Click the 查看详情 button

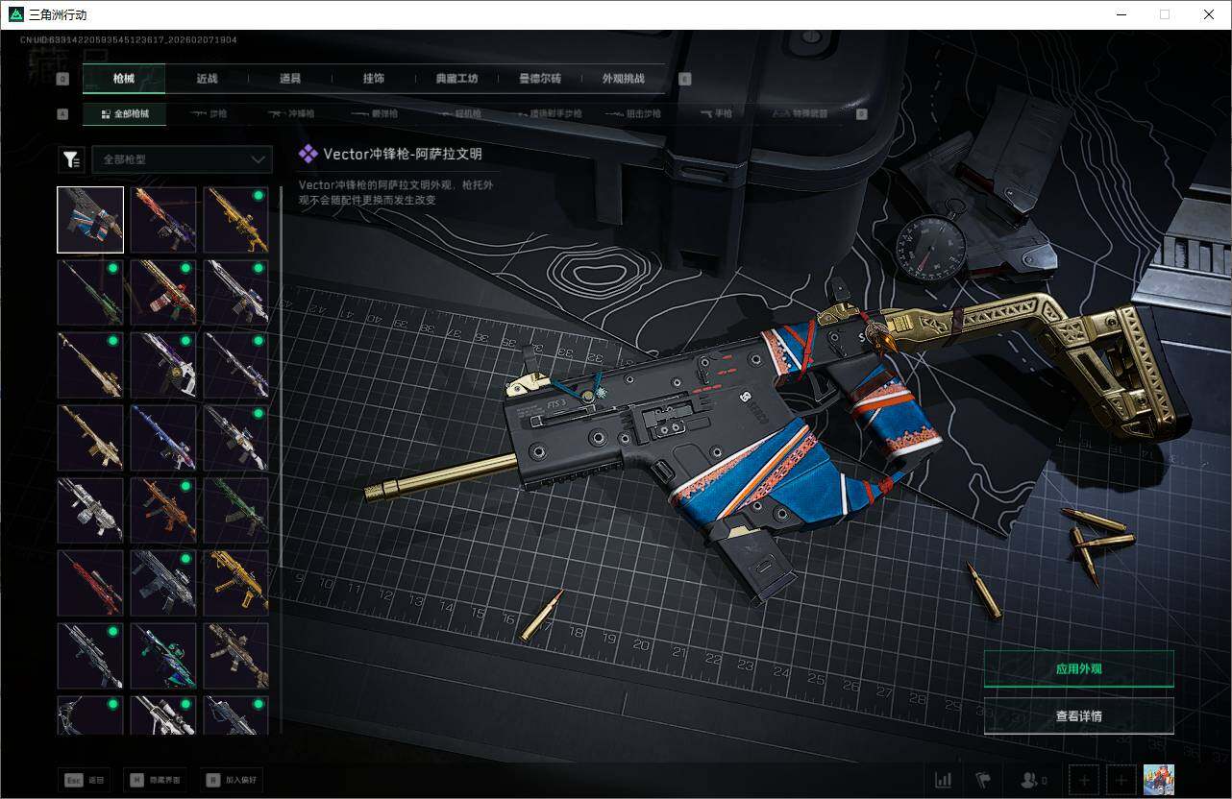tap(1078, 715)
